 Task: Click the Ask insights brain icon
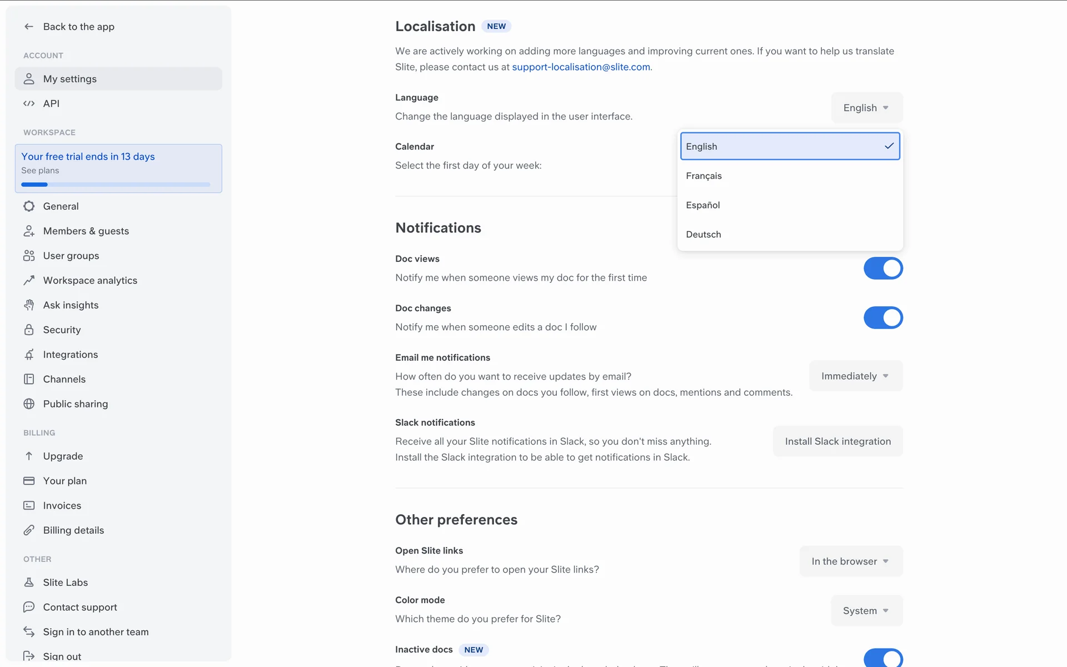tap(29, 305)
